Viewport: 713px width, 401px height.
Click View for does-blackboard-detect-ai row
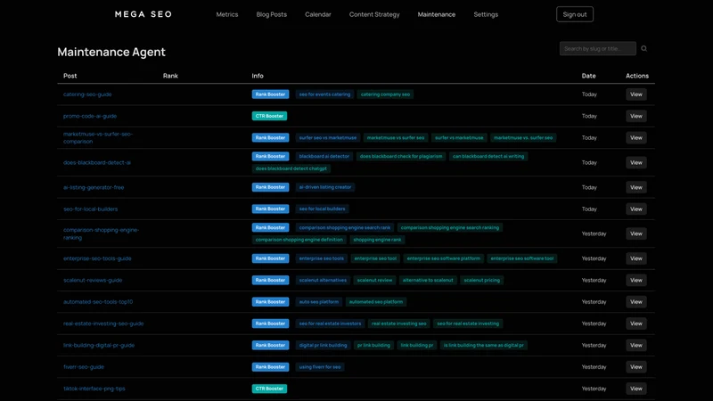coord(636,162)
